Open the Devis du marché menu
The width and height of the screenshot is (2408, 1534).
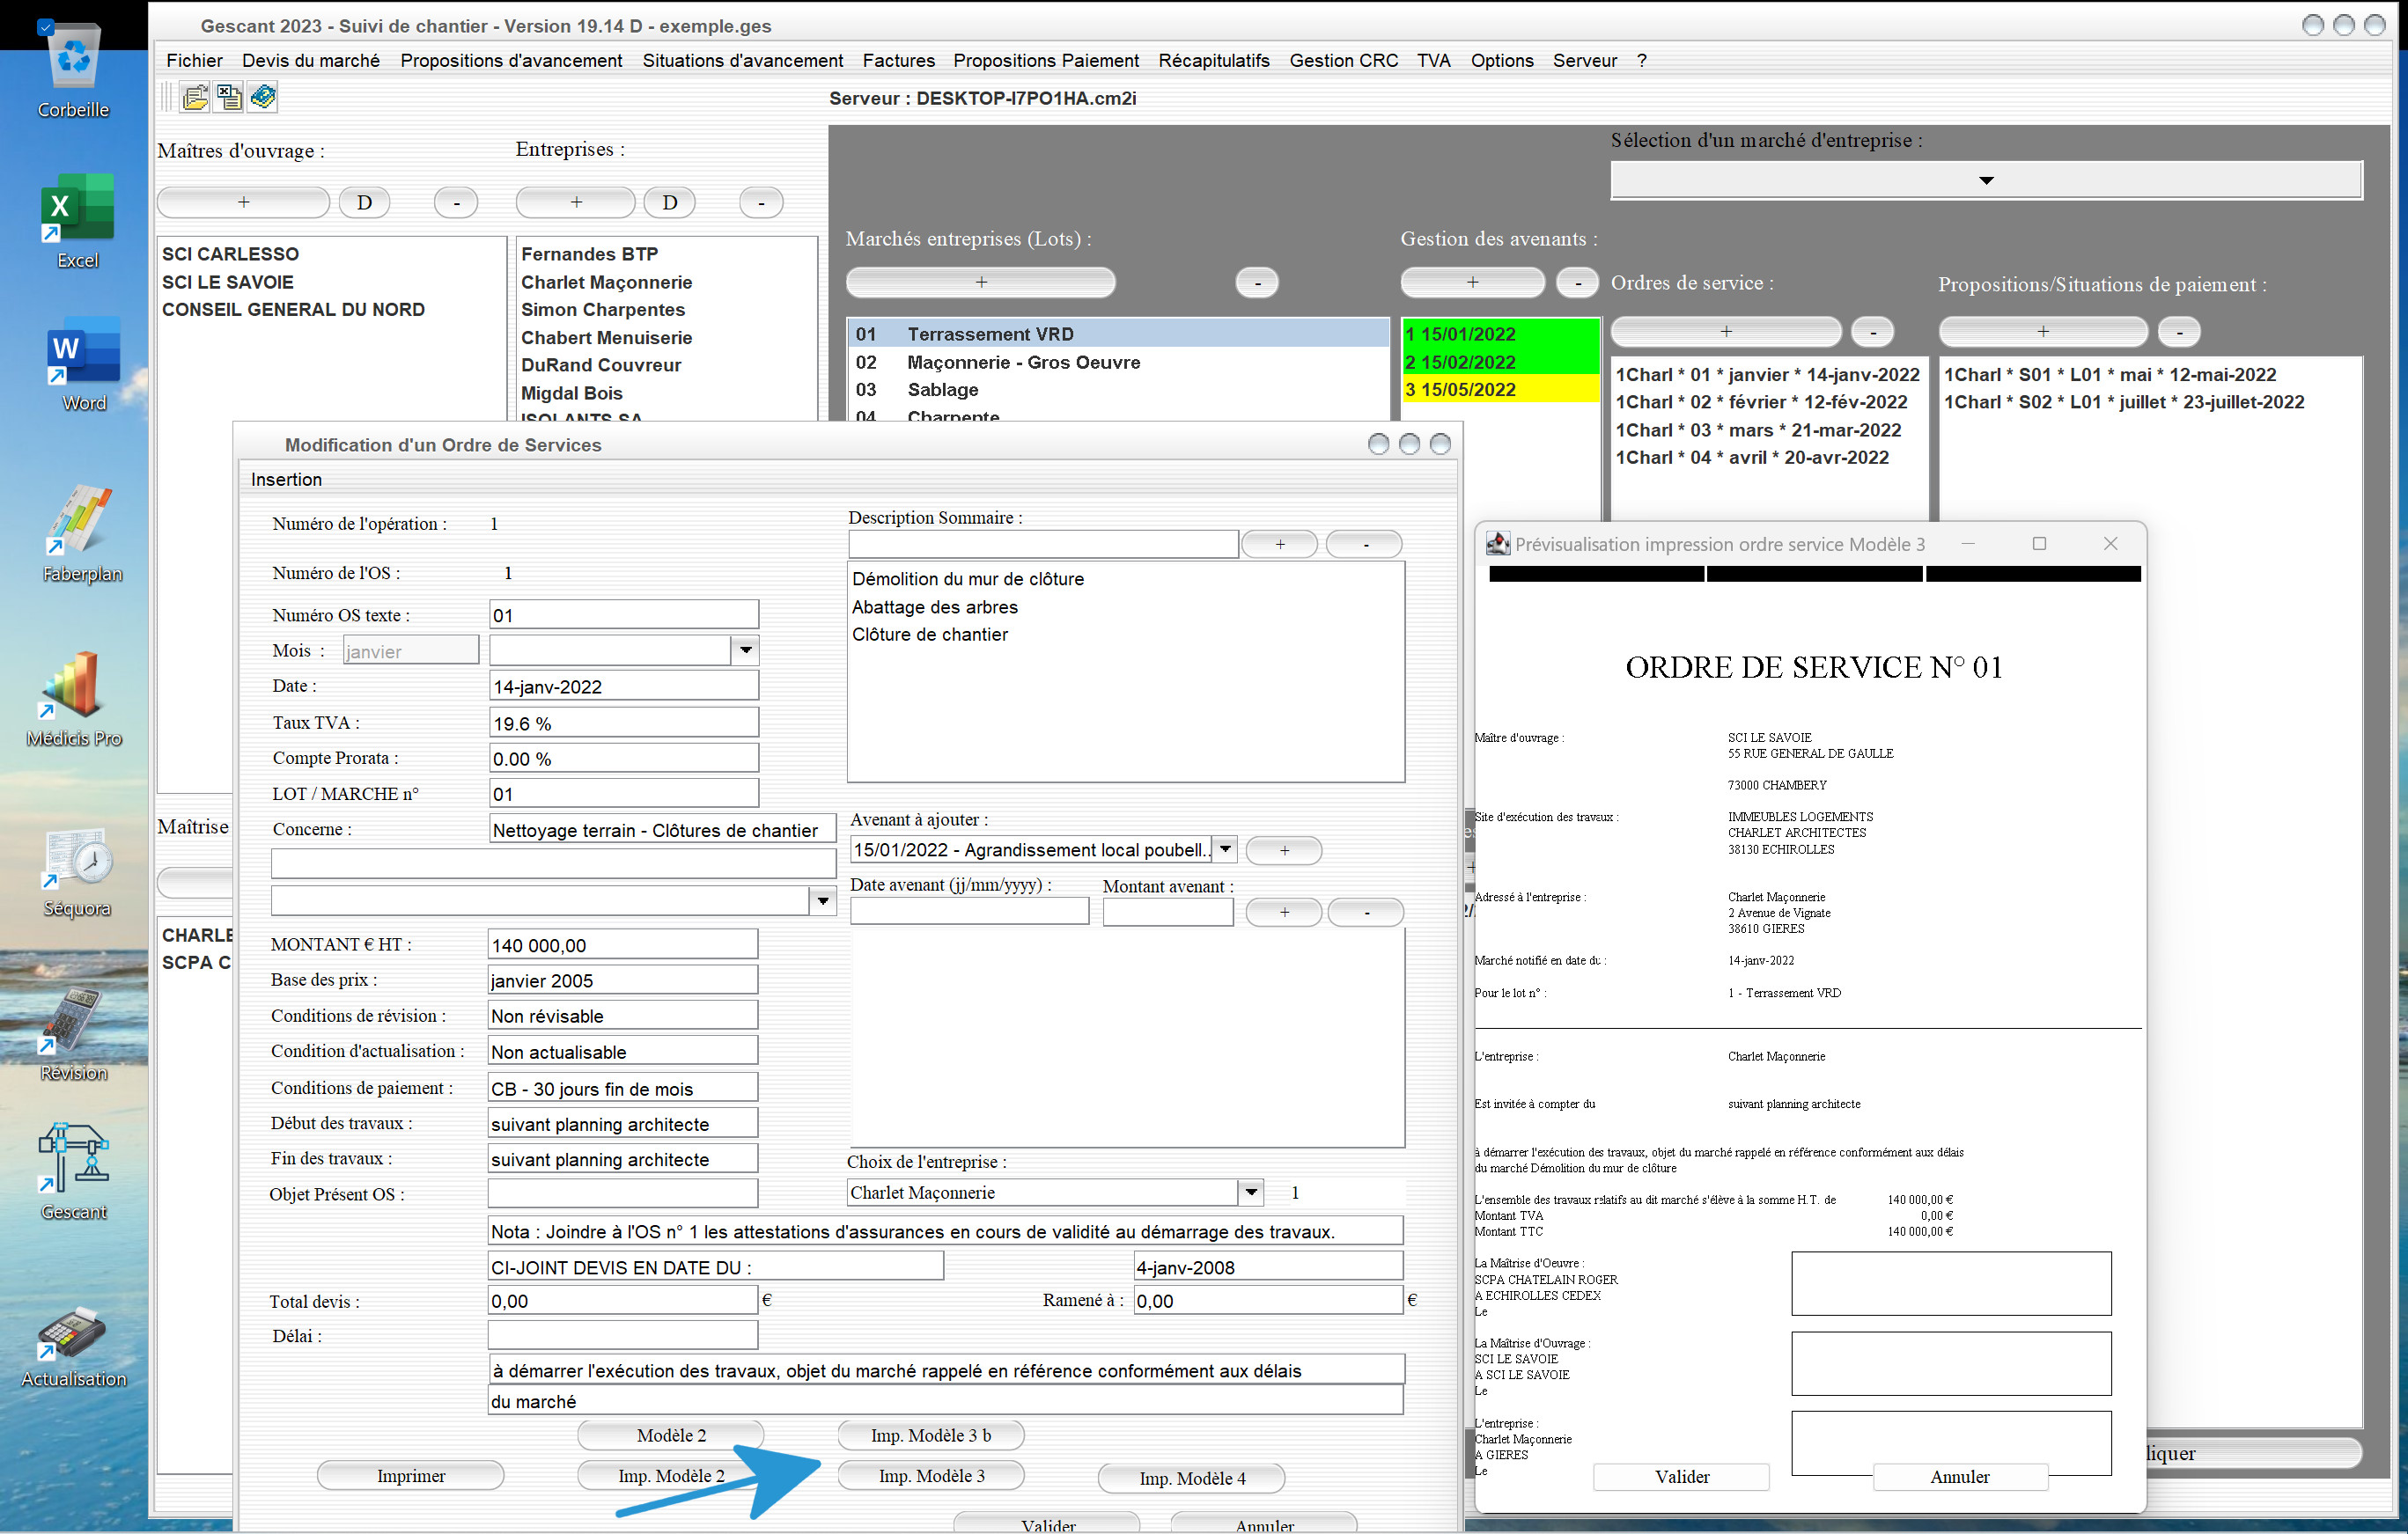point(311,61)
